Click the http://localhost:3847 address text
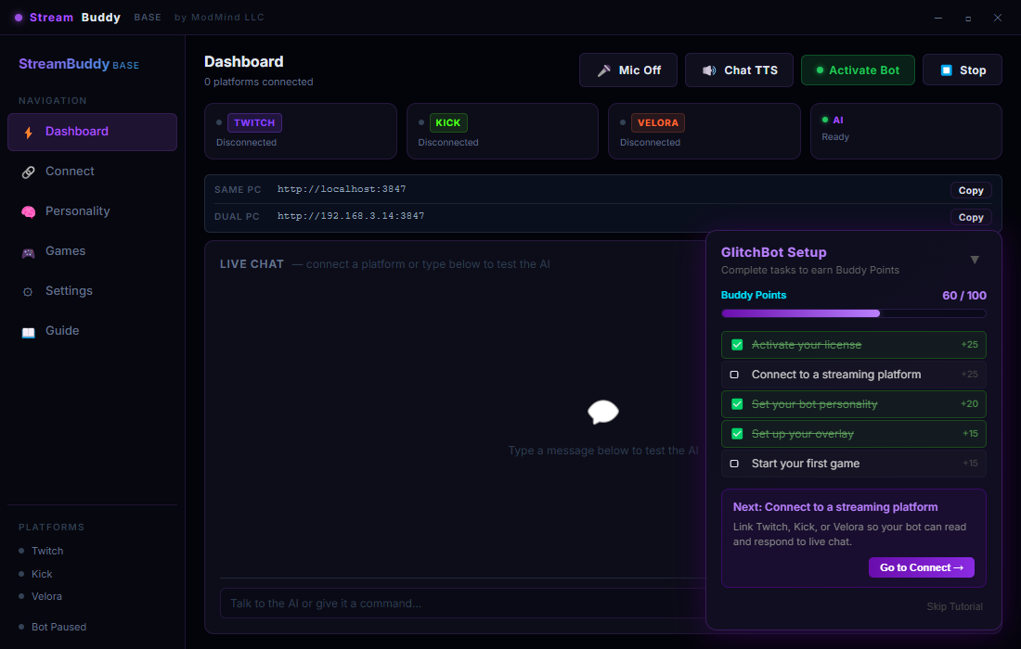 click(x=342, y=189)
